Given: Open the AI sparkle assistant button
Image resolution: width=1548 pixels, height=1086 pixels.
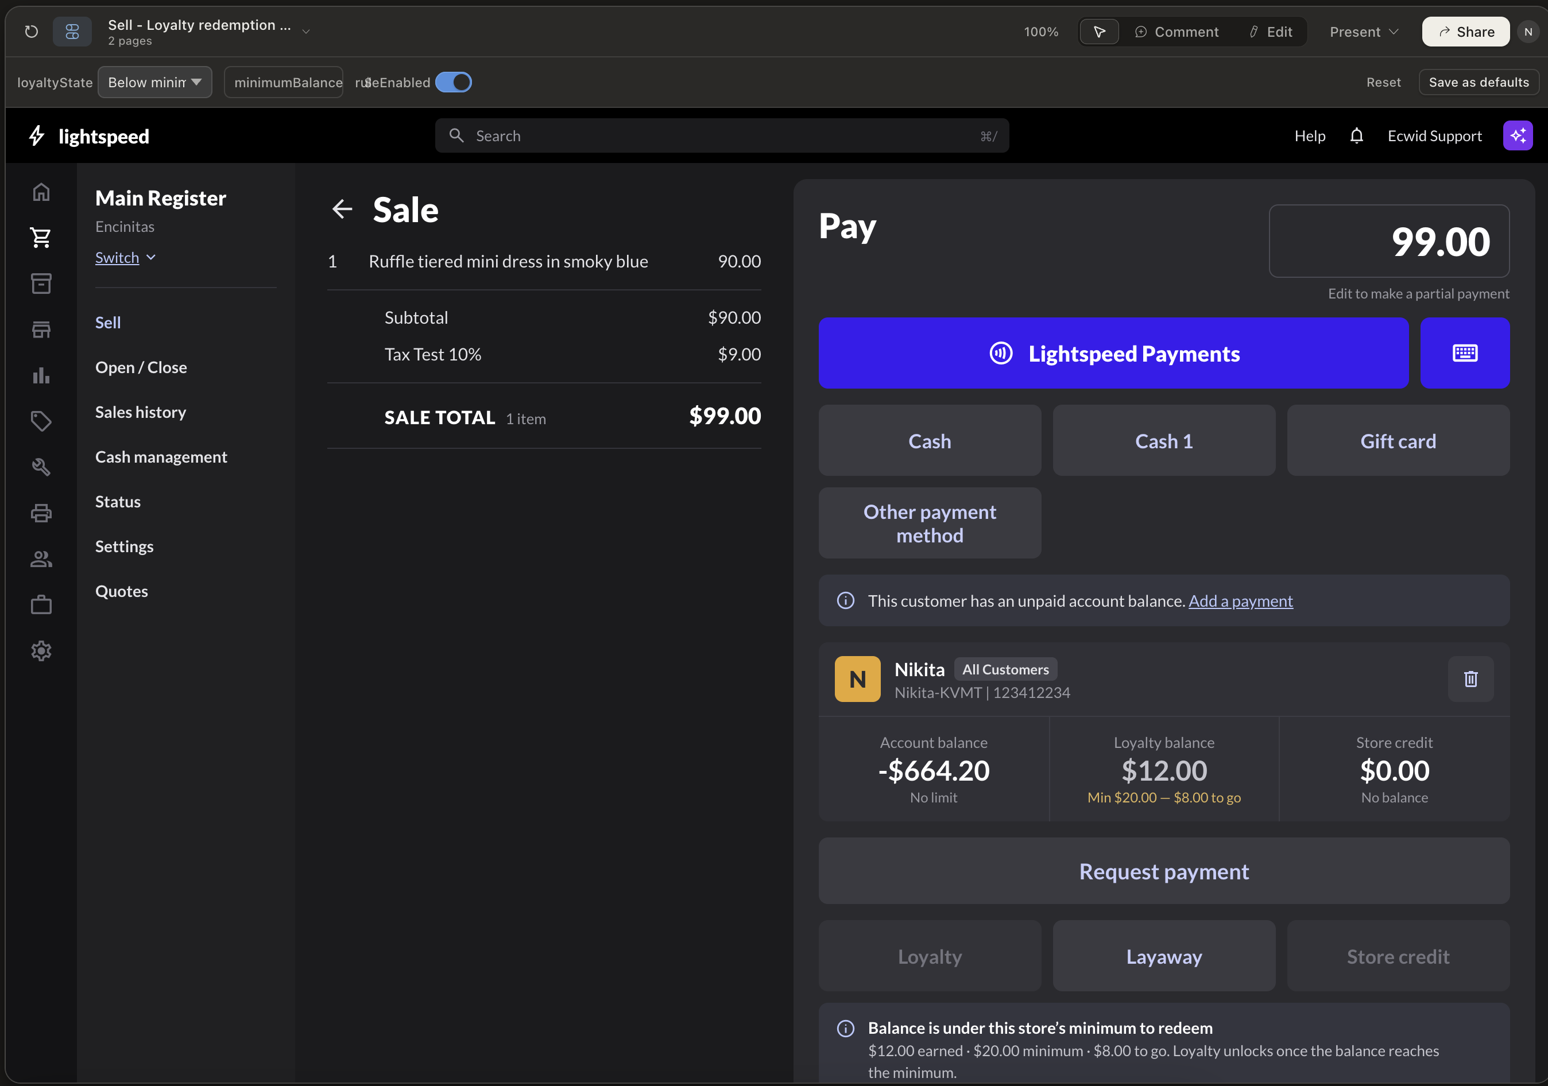Looking at the screenshot, I should click(1518, 136).
